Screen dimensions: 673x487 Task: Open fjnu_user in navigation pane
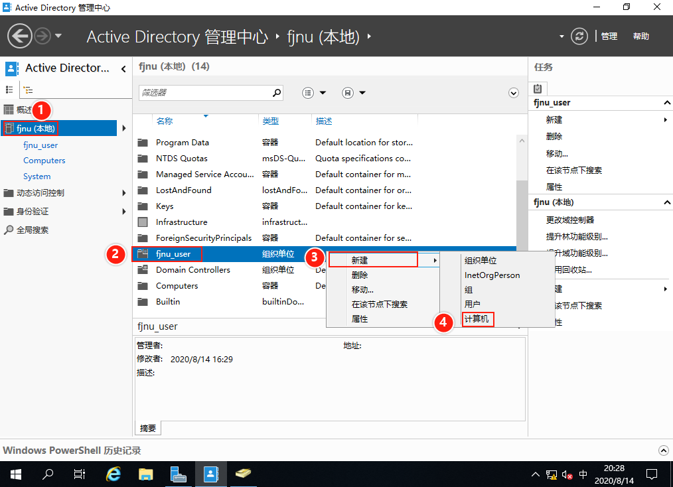point(40,145)
